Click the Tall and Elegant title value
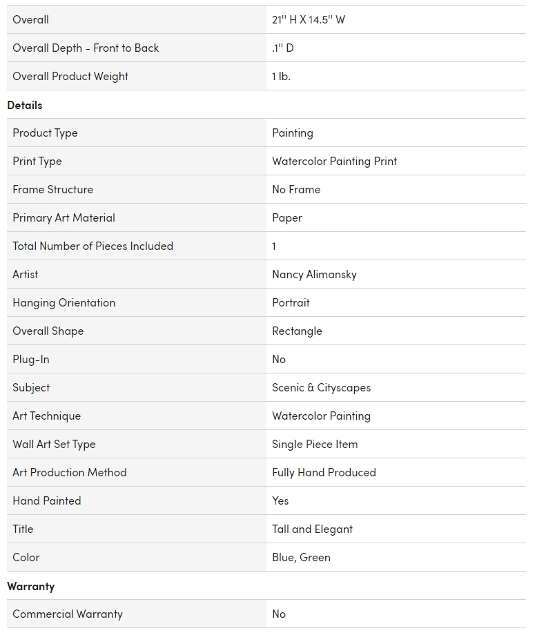Image resolution: width=535 pixels, height=633 pixels. pyautogui.click(x=312, y=529)
